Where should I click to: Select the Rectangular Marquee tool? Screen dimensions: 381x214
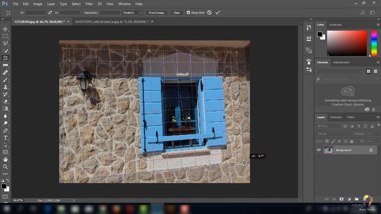[x=5, y=36]
